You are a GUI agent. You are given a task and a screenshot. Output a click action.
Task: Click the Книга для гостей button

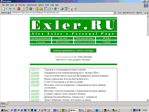84,42
